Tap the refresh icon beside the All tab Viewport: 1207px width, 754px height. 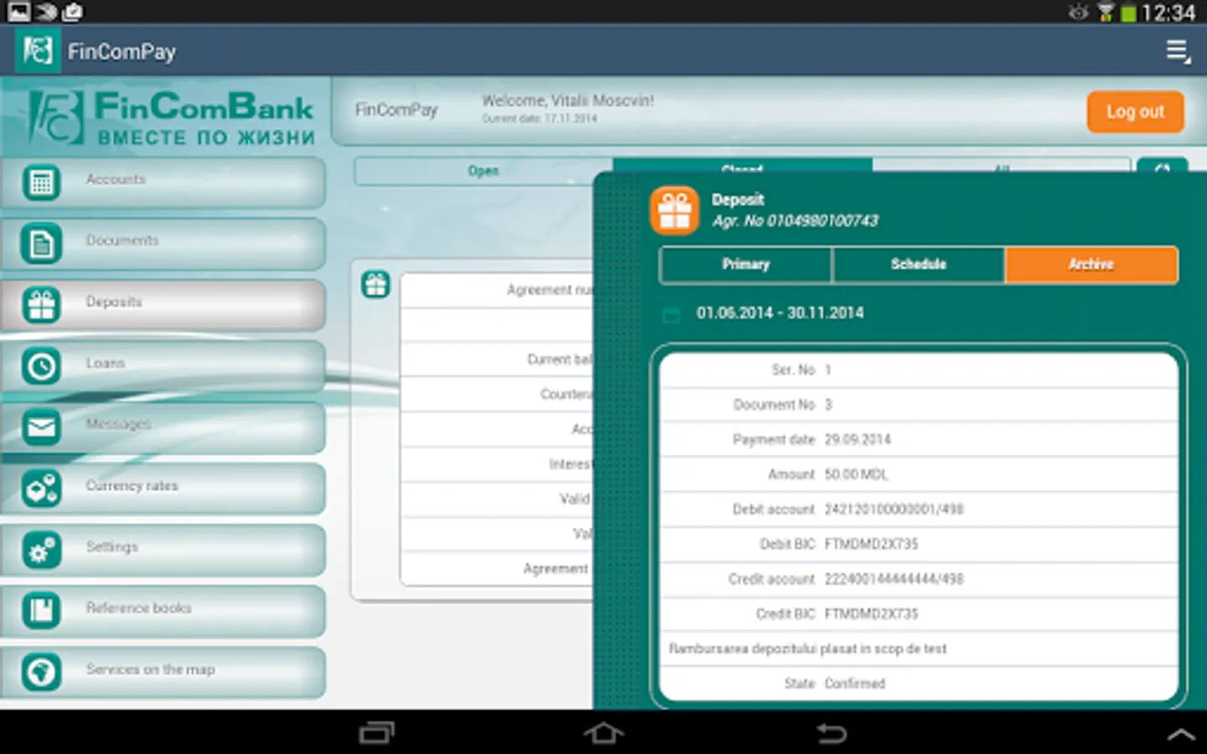[x=1162, y=165]
